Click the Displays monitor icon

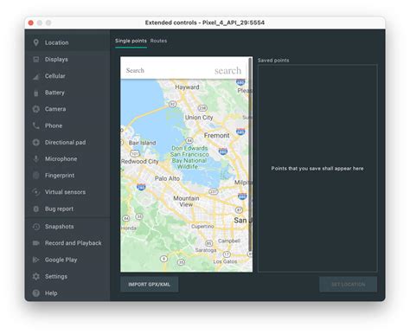[35, 60]
